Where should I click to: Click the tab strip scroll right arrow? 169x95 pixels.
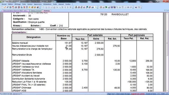pyautogui.click(x=166, y=10)
